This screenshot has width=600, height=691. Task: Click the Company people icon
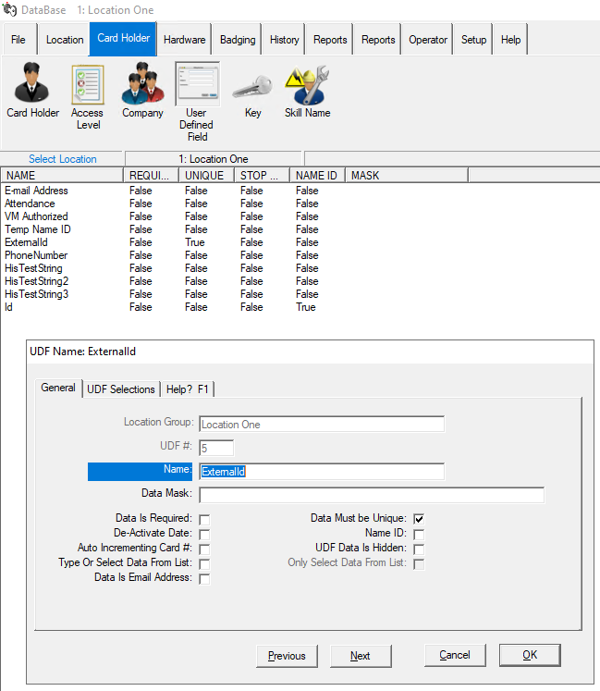[142, 83]
